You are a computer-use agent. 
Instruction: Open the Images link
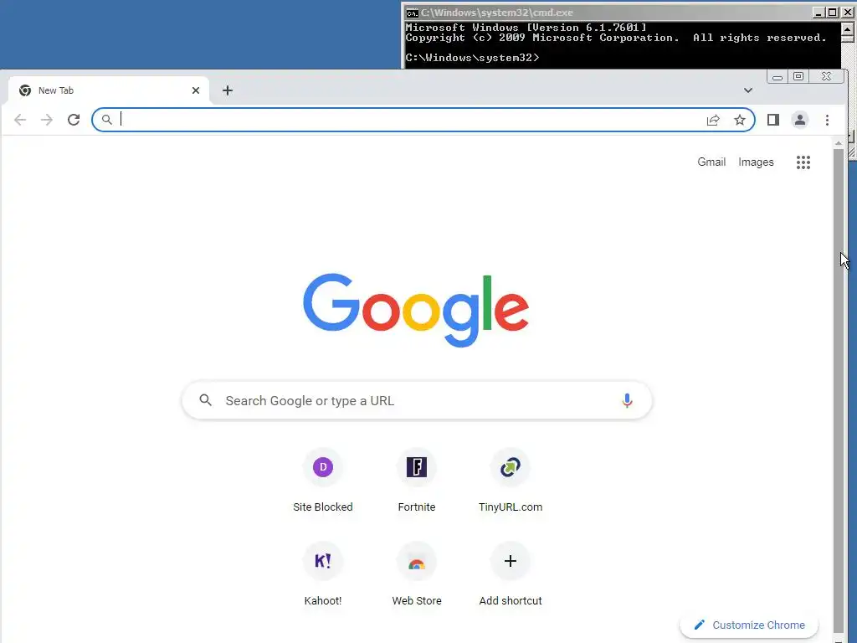[756, 162]
